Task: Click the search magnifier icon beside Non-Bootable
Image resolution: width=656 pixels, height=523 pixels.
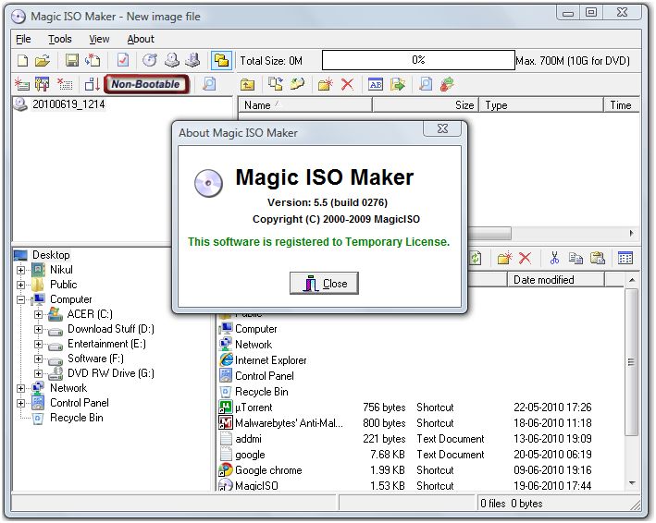Action: (x=209, y=84)
